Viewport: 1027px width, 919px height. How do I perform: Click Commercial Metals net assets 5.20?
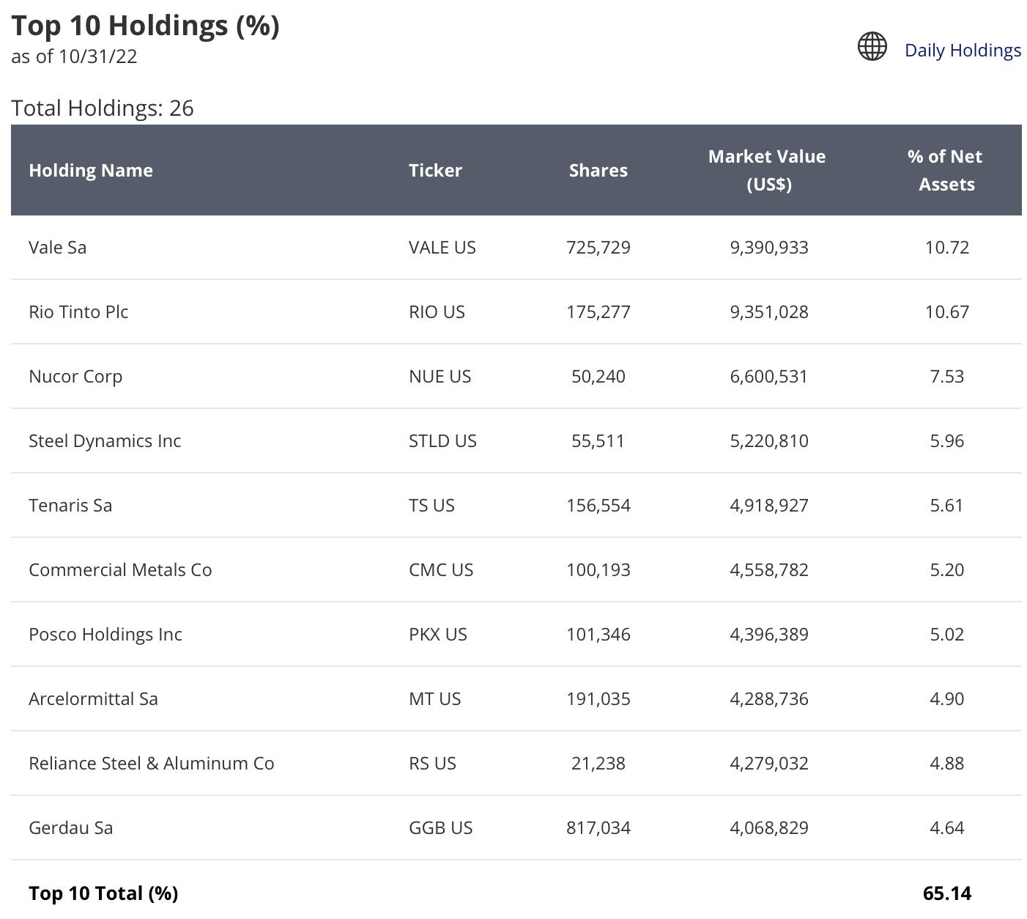click(x=947, y=569)
